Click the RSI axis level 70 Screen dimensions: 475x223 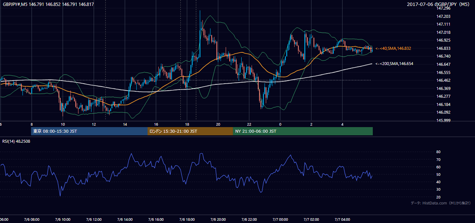(439, 159)
